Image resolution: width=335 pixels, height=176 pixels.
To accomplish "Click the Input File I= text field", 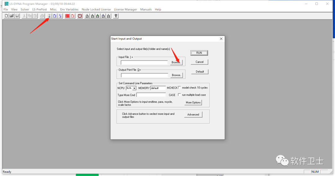I will [x=144, y=62].
